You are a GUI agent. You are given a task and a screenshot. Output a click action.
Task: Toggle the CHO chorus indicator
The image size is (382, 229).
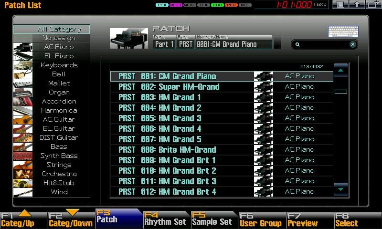pyautogui.click(x=218, y=5)
